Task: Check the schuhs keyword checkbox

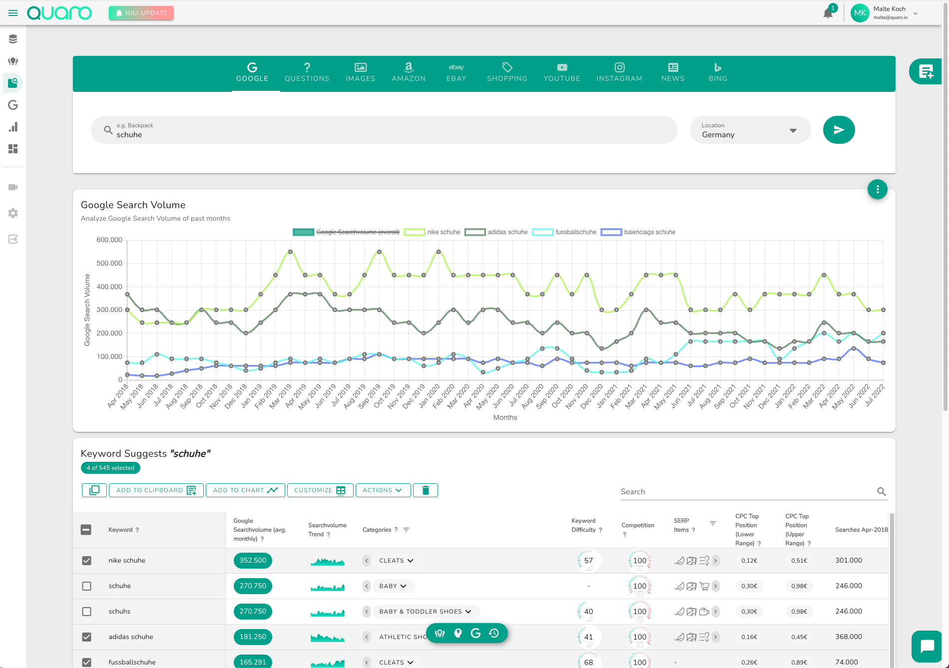Action: 86,612
